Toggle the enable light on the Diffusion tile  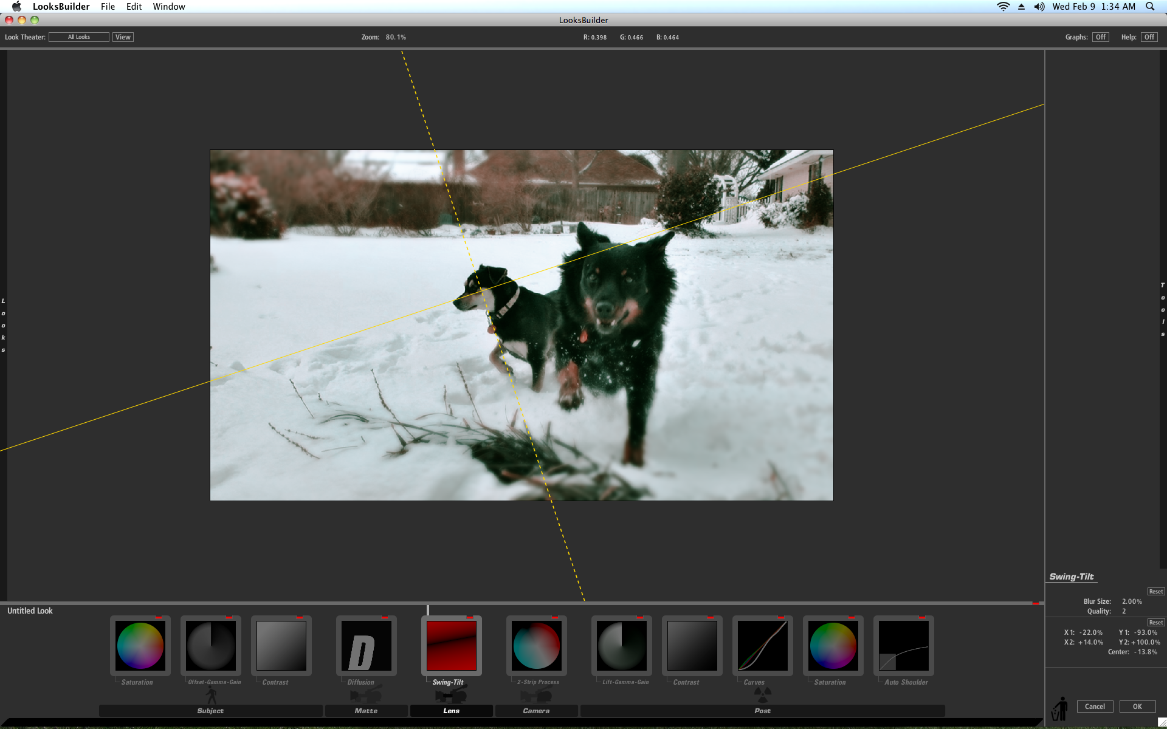point(384,617)
